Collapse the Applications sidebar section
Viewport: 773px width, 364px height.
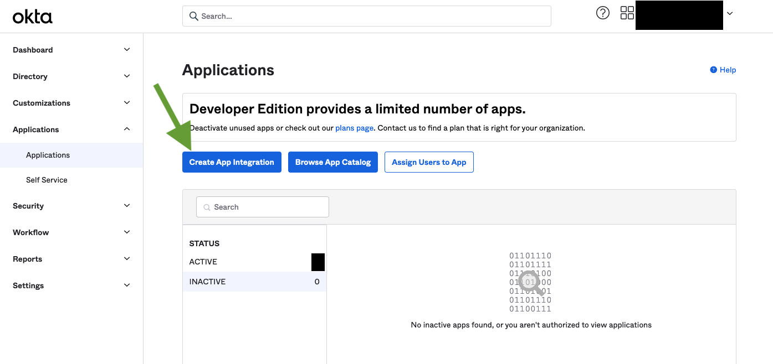coord(127,129)
